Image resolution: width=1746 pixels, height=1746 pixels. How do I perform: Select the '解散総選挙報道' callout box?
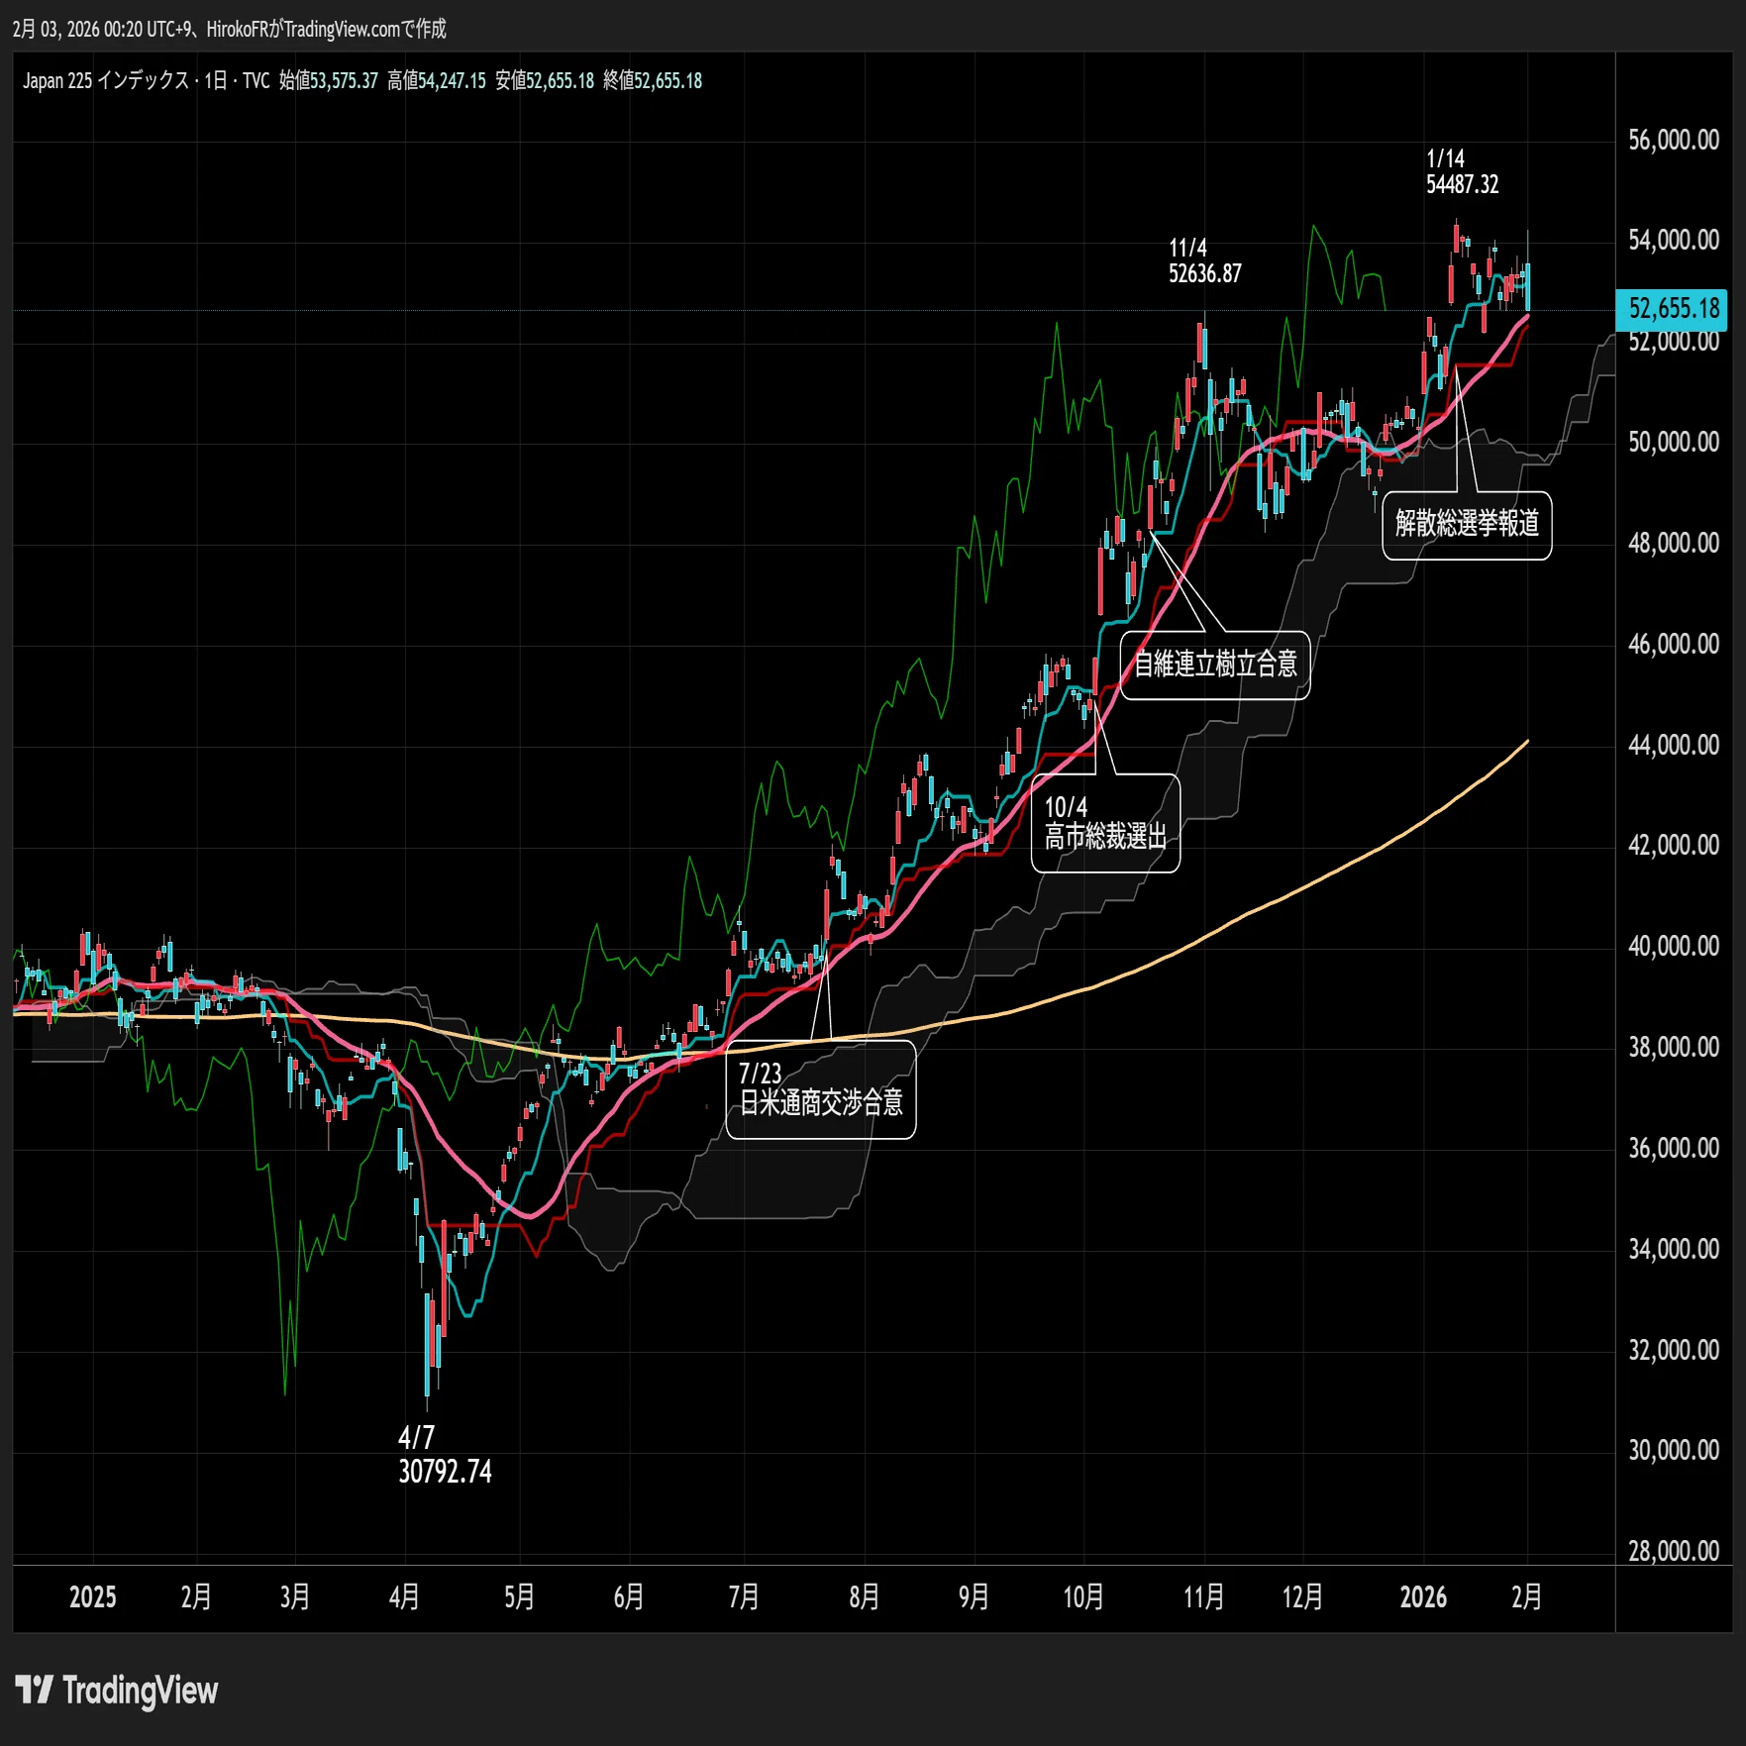pos(1467,525)
